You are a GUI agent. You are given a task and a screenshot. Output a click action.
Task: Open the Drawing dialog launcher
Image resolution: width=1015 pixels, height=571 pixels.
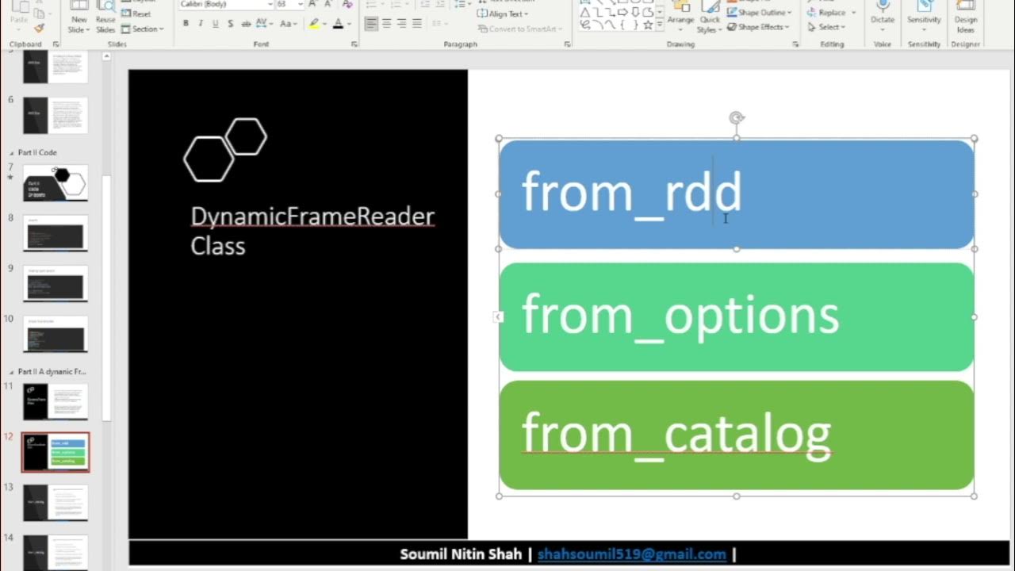[x=795, y=44]
